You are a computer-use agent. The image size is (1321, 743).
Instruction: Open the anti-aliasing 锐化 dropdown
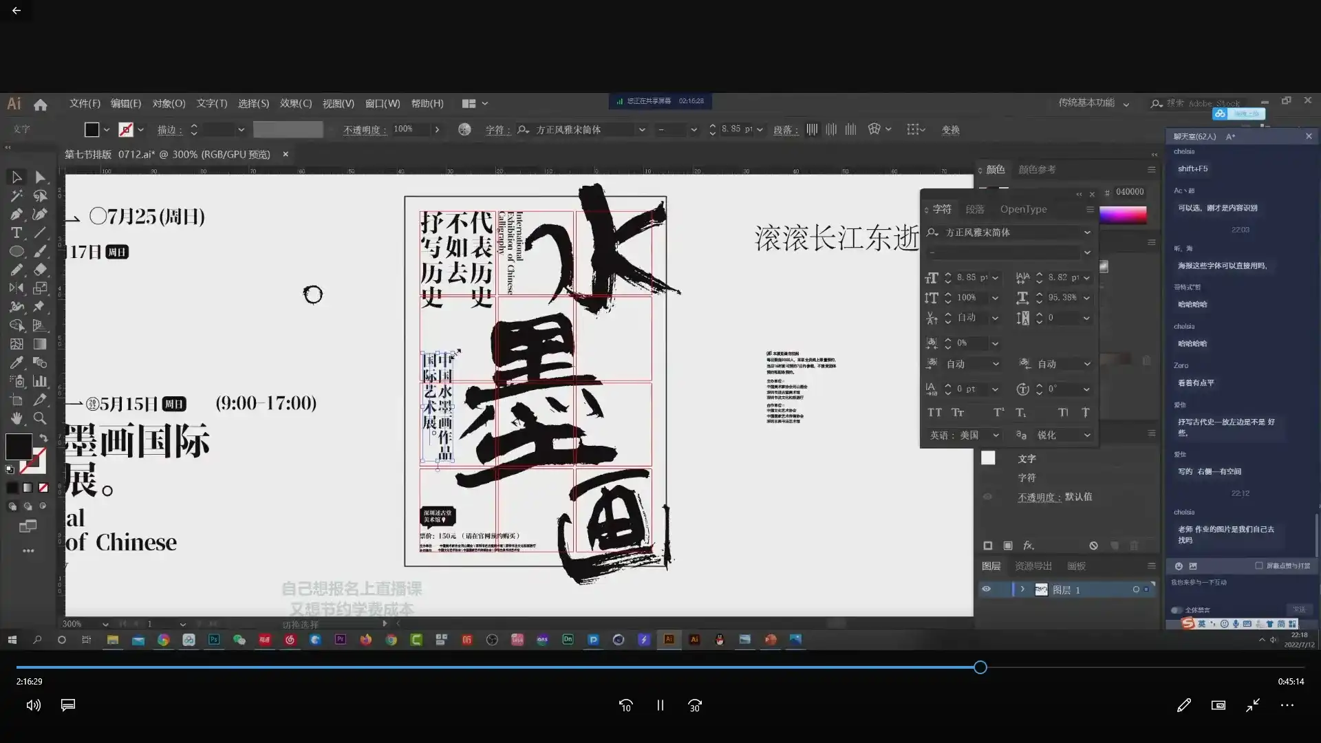(1086, 435)
